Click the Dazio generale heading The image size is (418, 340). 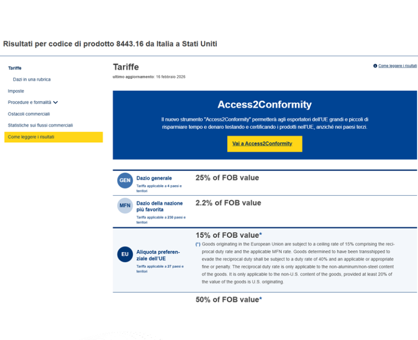[154, 178]
